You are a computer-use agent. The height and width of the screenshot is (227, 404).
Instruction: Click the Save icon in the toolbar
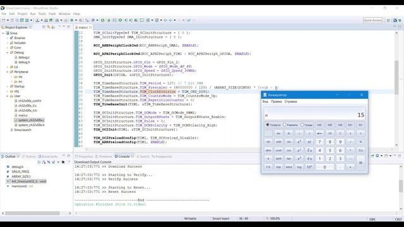pyautogui.click(x=12, y=20)
